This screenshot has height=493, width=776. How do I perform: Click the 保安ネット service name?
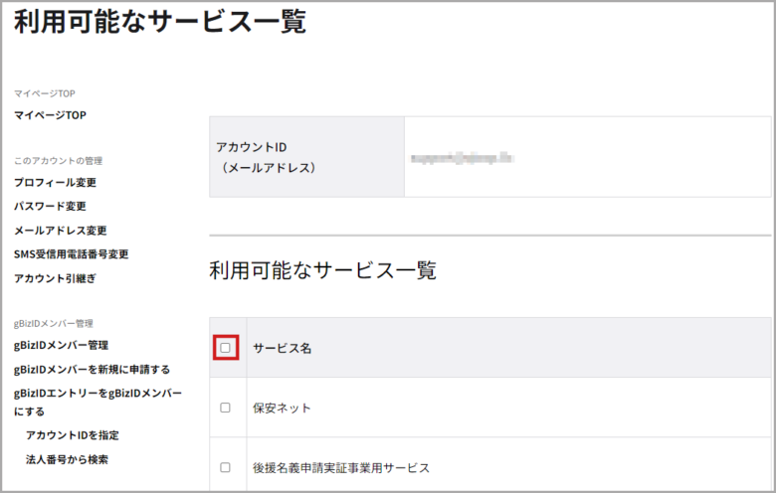[x=282, y=408]
